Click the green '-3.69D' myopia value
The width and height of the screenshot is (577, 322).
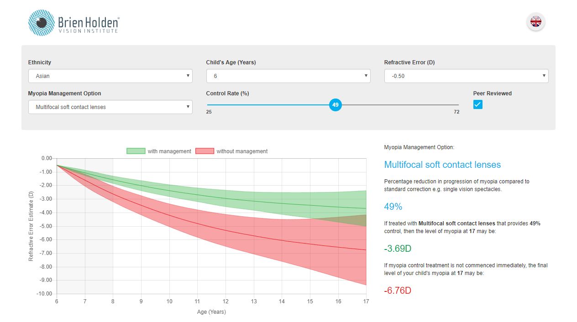(x=397, y=248)
